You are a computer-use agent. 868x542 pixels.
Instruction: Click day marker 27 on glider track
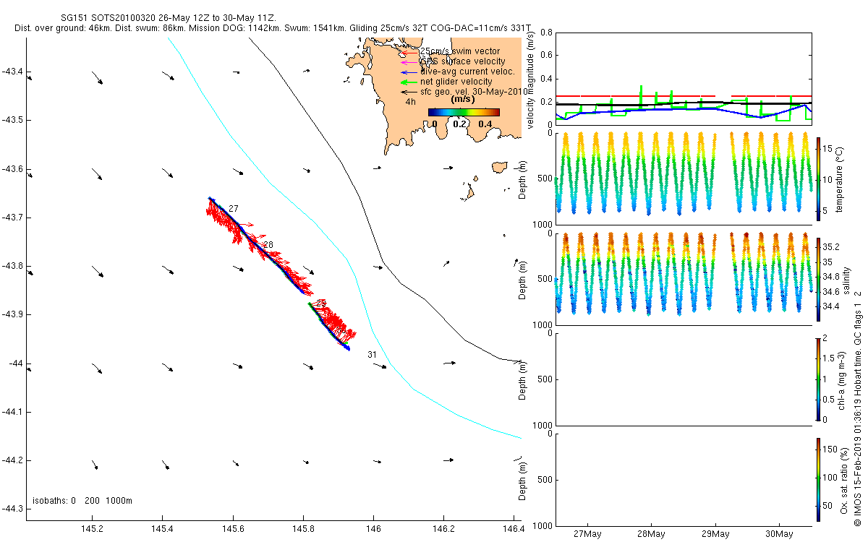click(x=233, y=209)
